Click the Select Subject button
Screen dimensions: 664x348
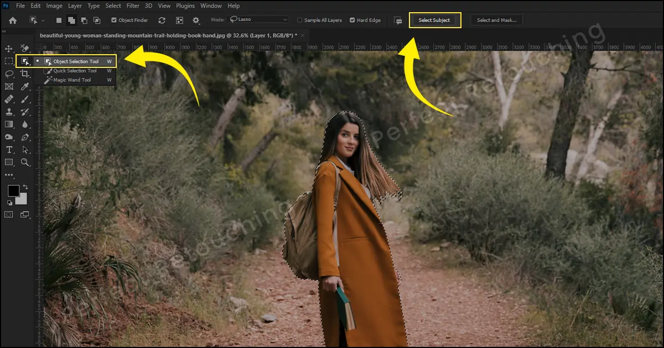[434, 20]
